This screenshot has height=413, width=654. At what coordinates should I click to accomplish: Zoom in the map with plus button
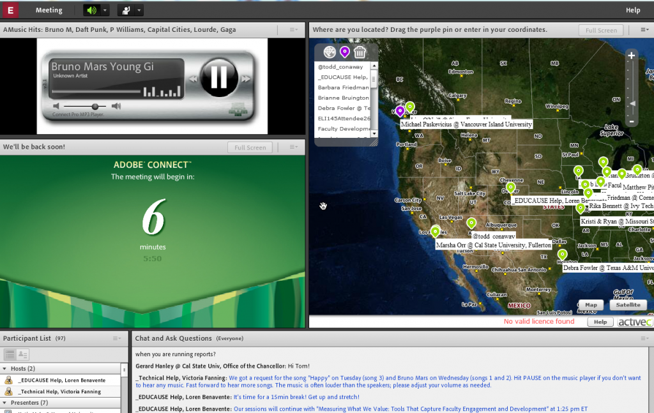tap(632, 56)
